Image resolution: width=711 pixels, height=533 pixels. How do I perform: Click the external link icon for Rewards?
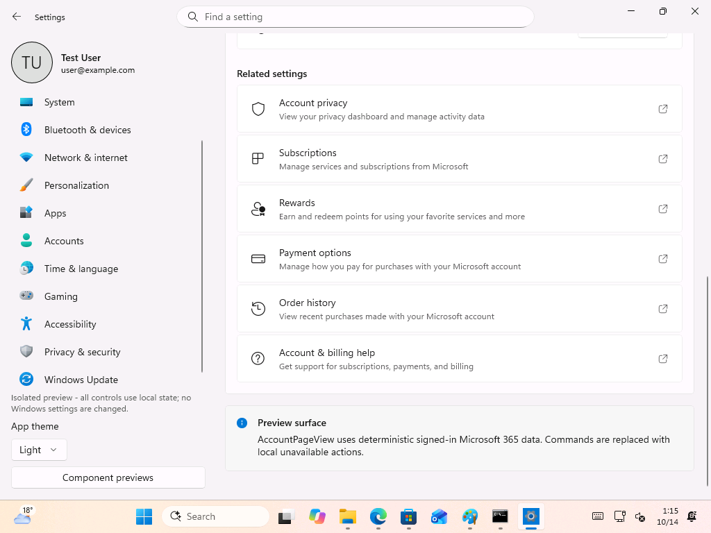click(663, 208)
